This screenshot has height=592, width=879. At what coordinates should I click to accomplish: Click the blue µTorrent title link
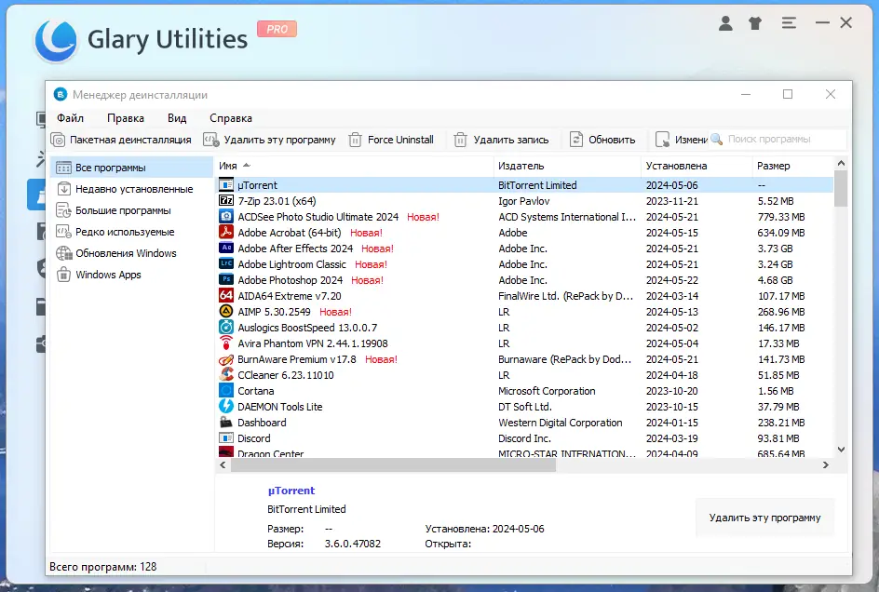click(x=291, y=491)
